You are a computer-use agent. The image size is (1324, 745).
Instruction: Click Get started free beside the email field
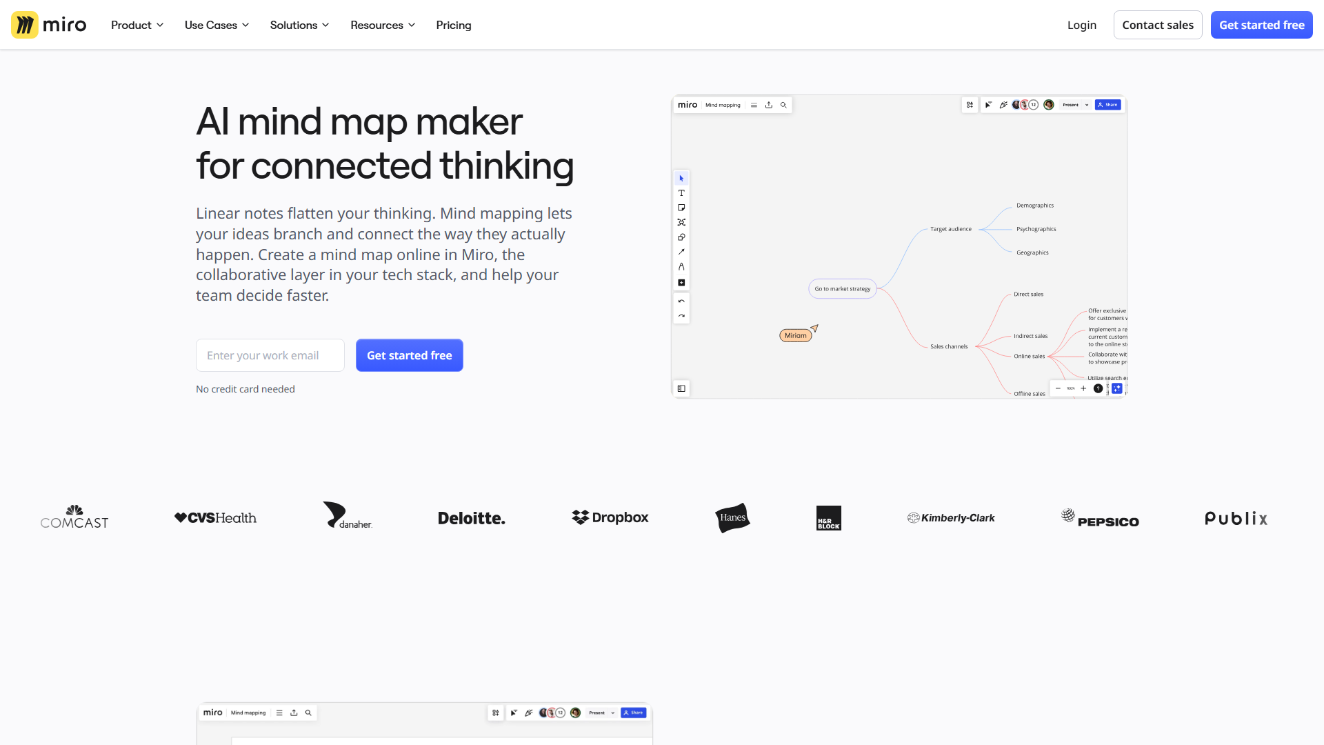click(x=410, y=355)
